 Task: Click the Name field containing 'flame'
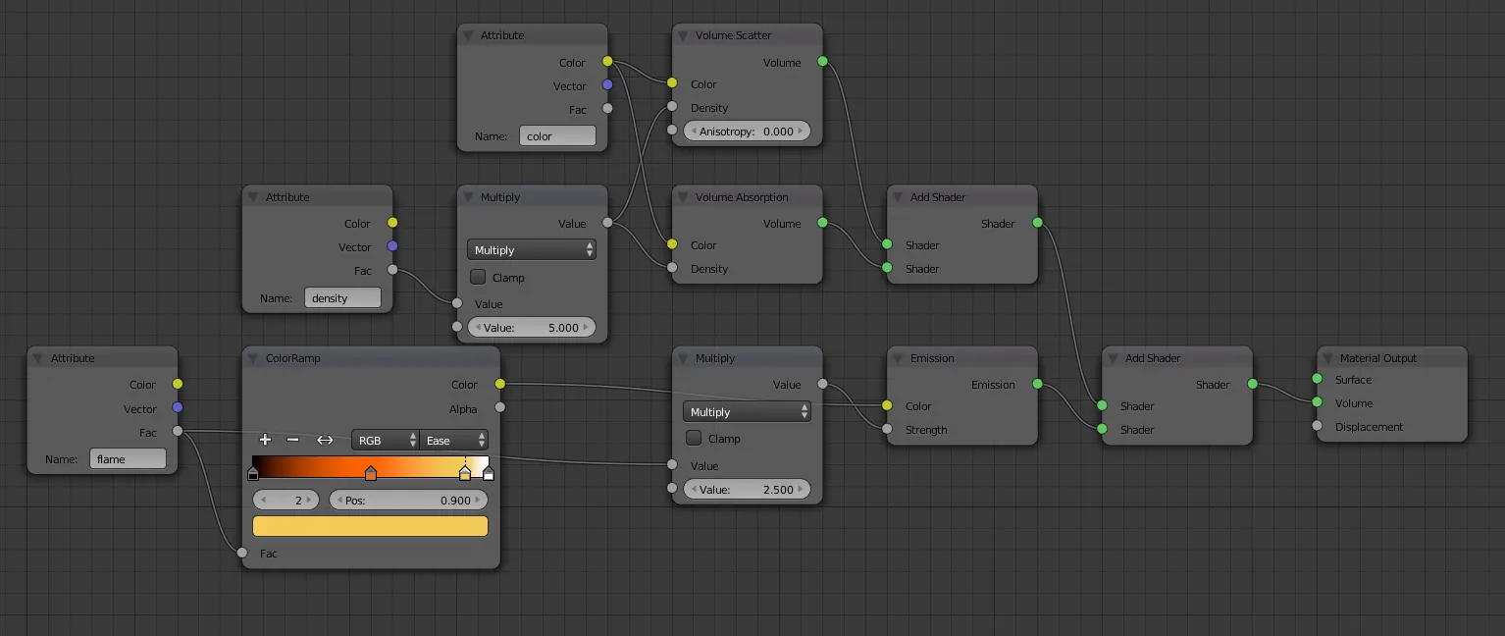pos(128,459)
